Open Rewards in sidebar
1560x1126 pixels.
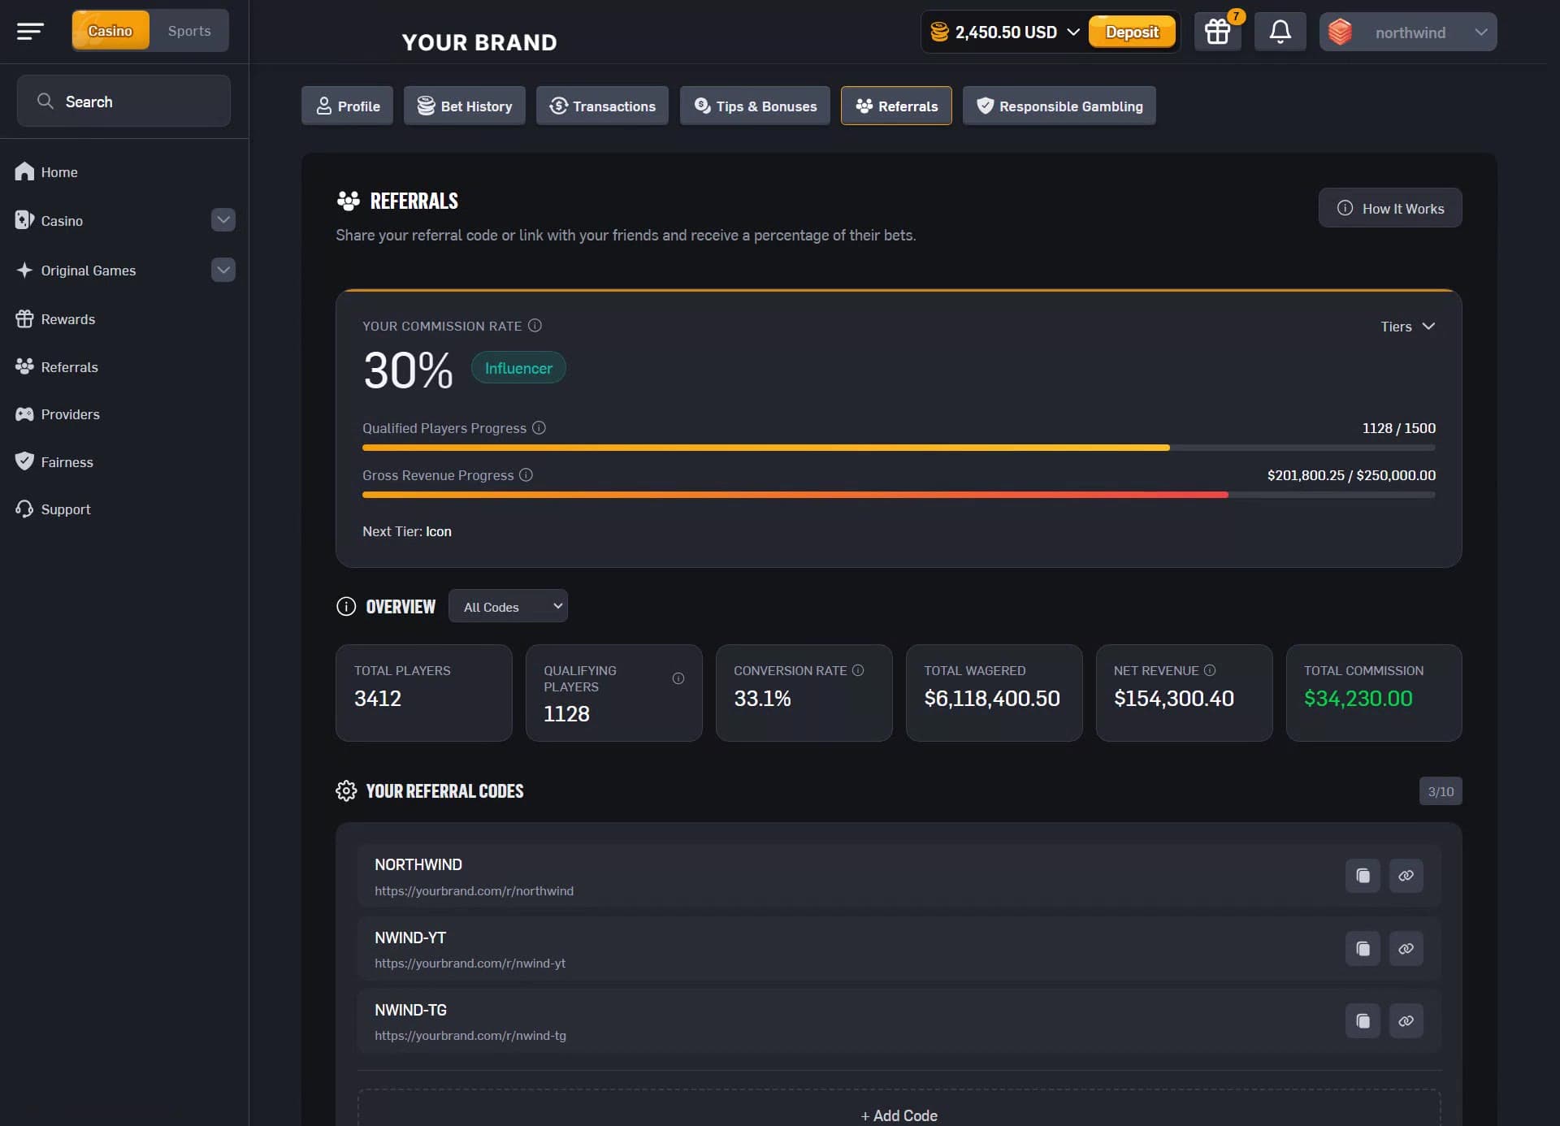coord(55,319)
